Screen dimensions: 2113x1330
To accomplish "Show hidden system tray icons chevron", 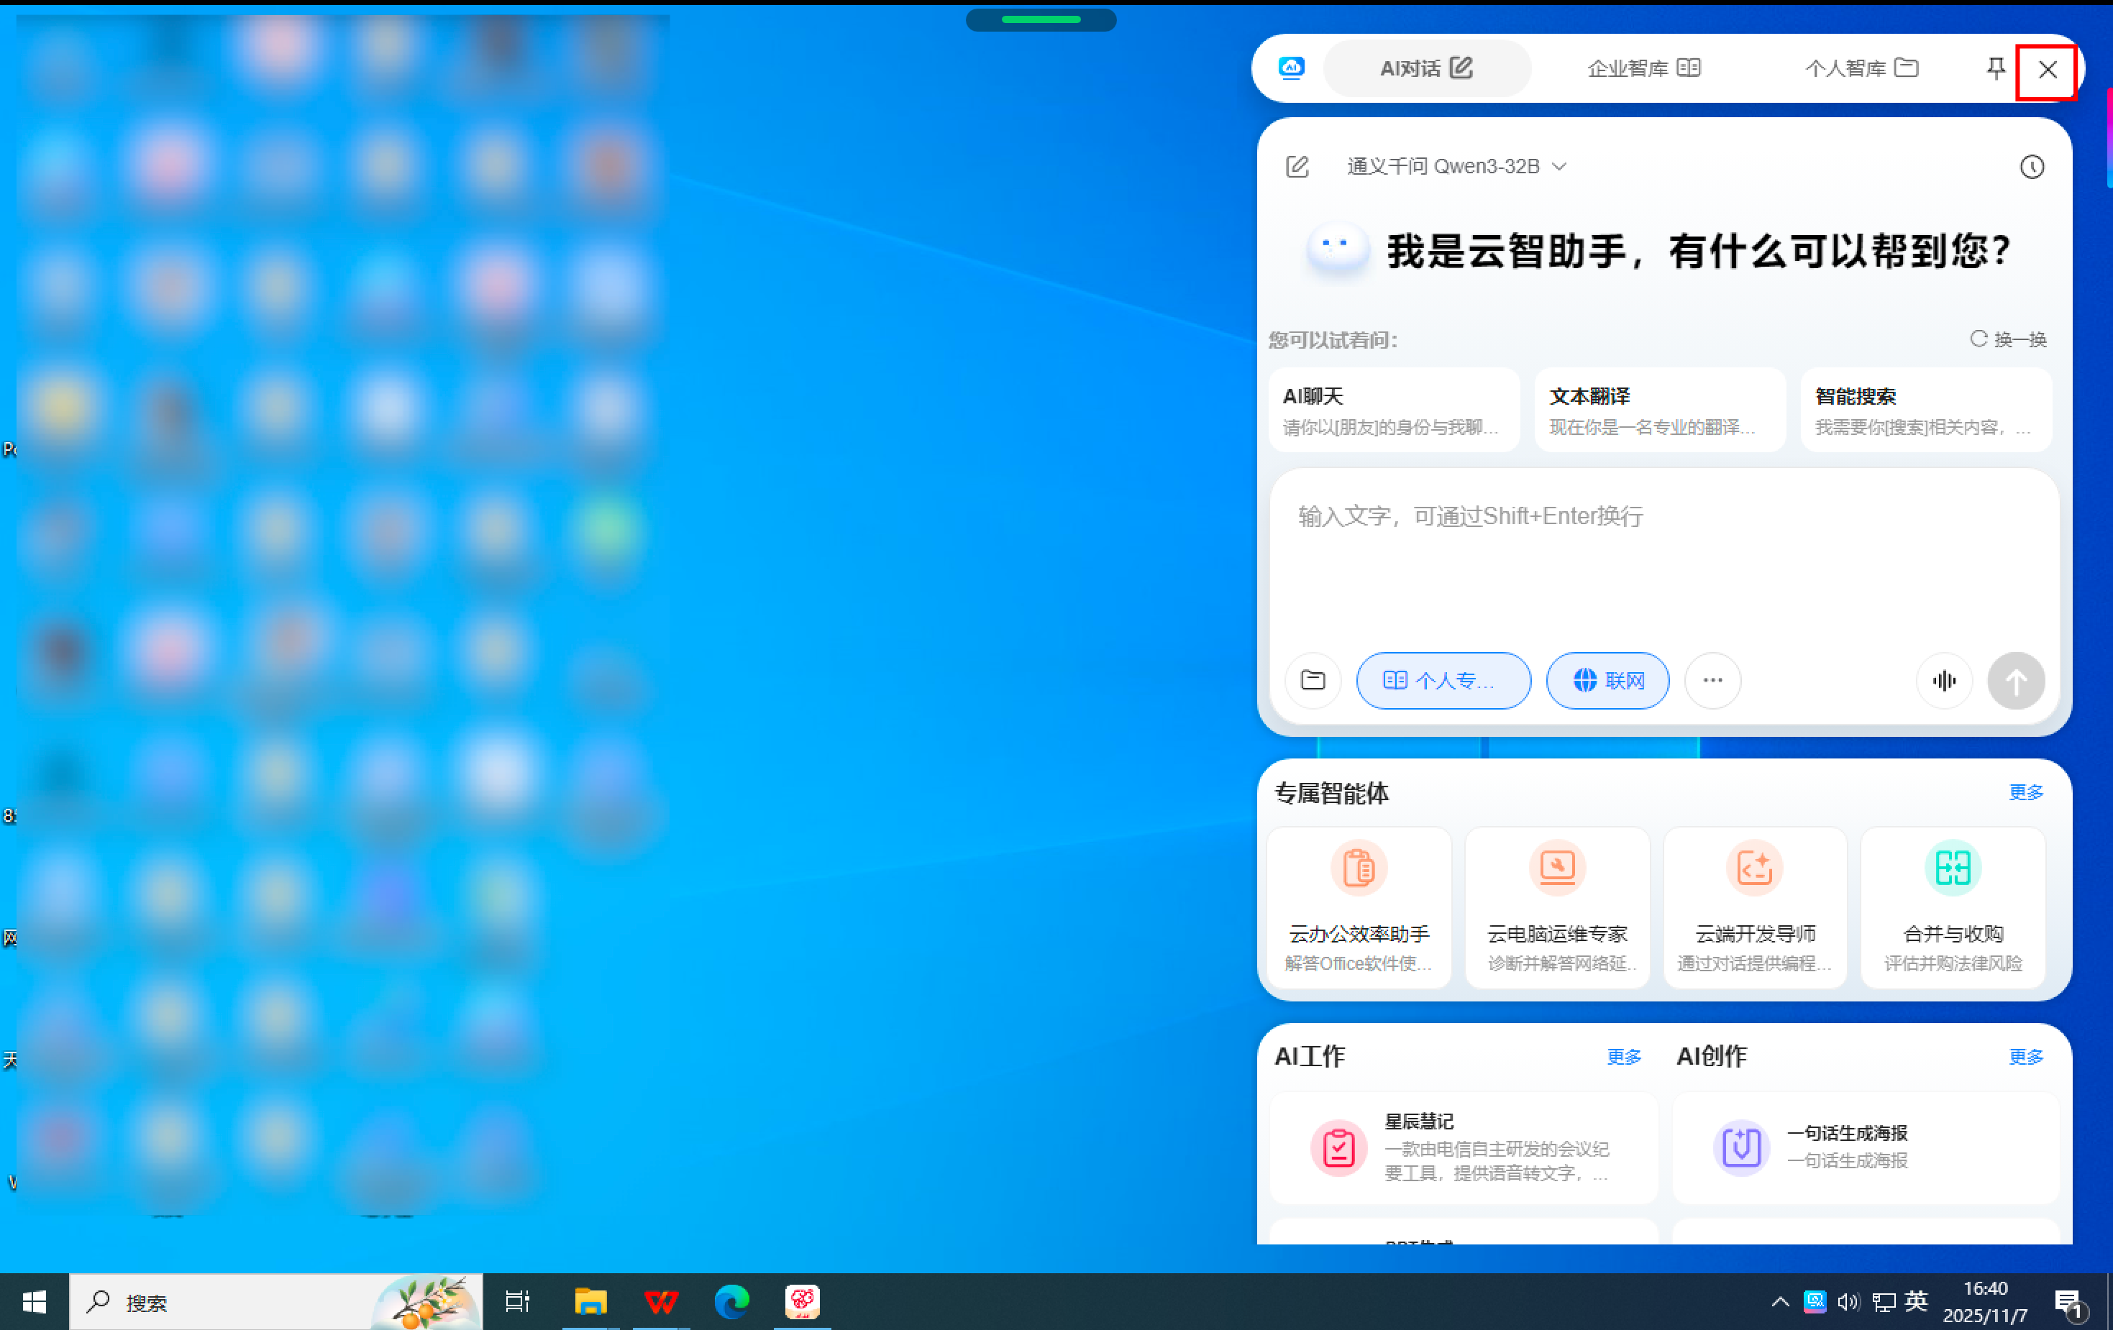I will 1779,1302.
